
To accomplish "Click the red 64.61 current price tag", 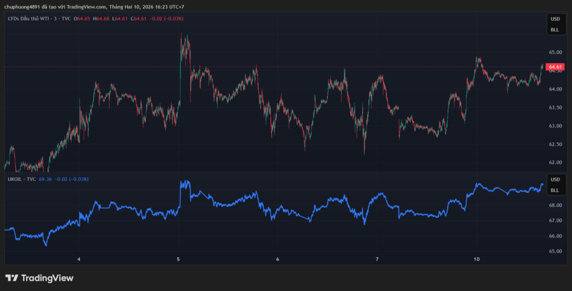I will coord(555,67).
